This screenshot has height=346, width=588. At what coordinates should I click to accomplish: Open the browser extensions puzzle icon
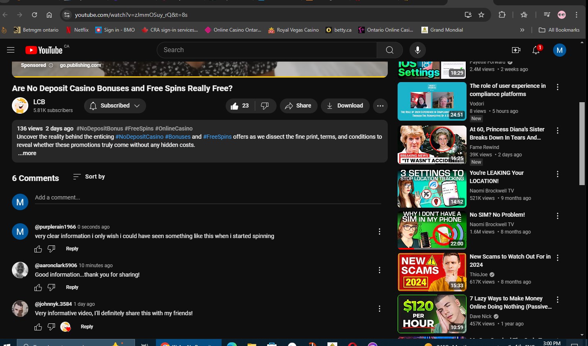click(x=502, y=15)
